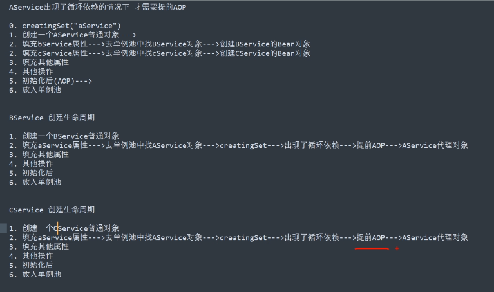
Task: Click the first '放入单例池' under AService steps
Action: [x=41, y=90]
